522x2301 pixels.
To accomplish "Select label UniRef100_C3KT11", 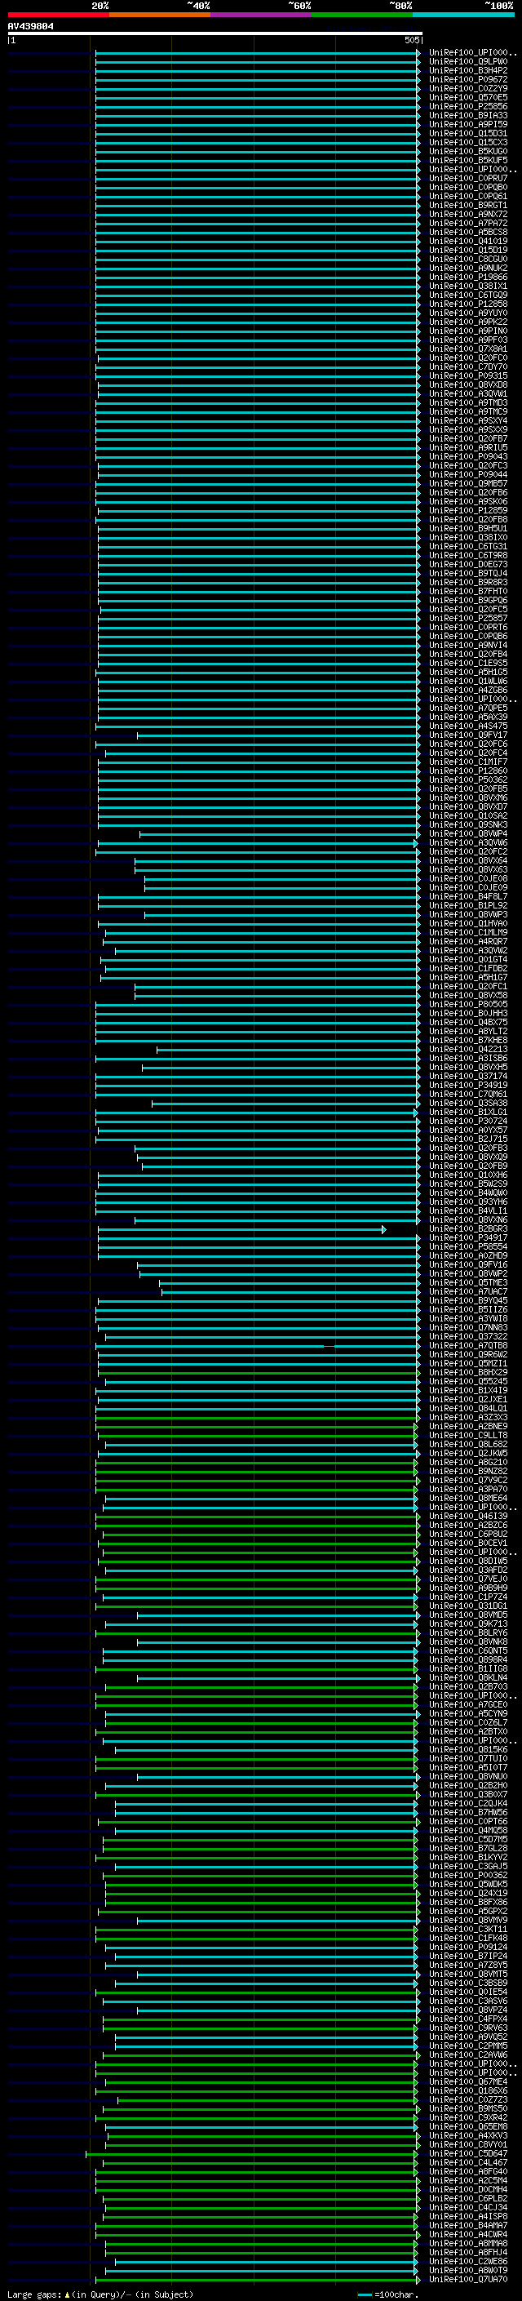I will click(468, 1930).
